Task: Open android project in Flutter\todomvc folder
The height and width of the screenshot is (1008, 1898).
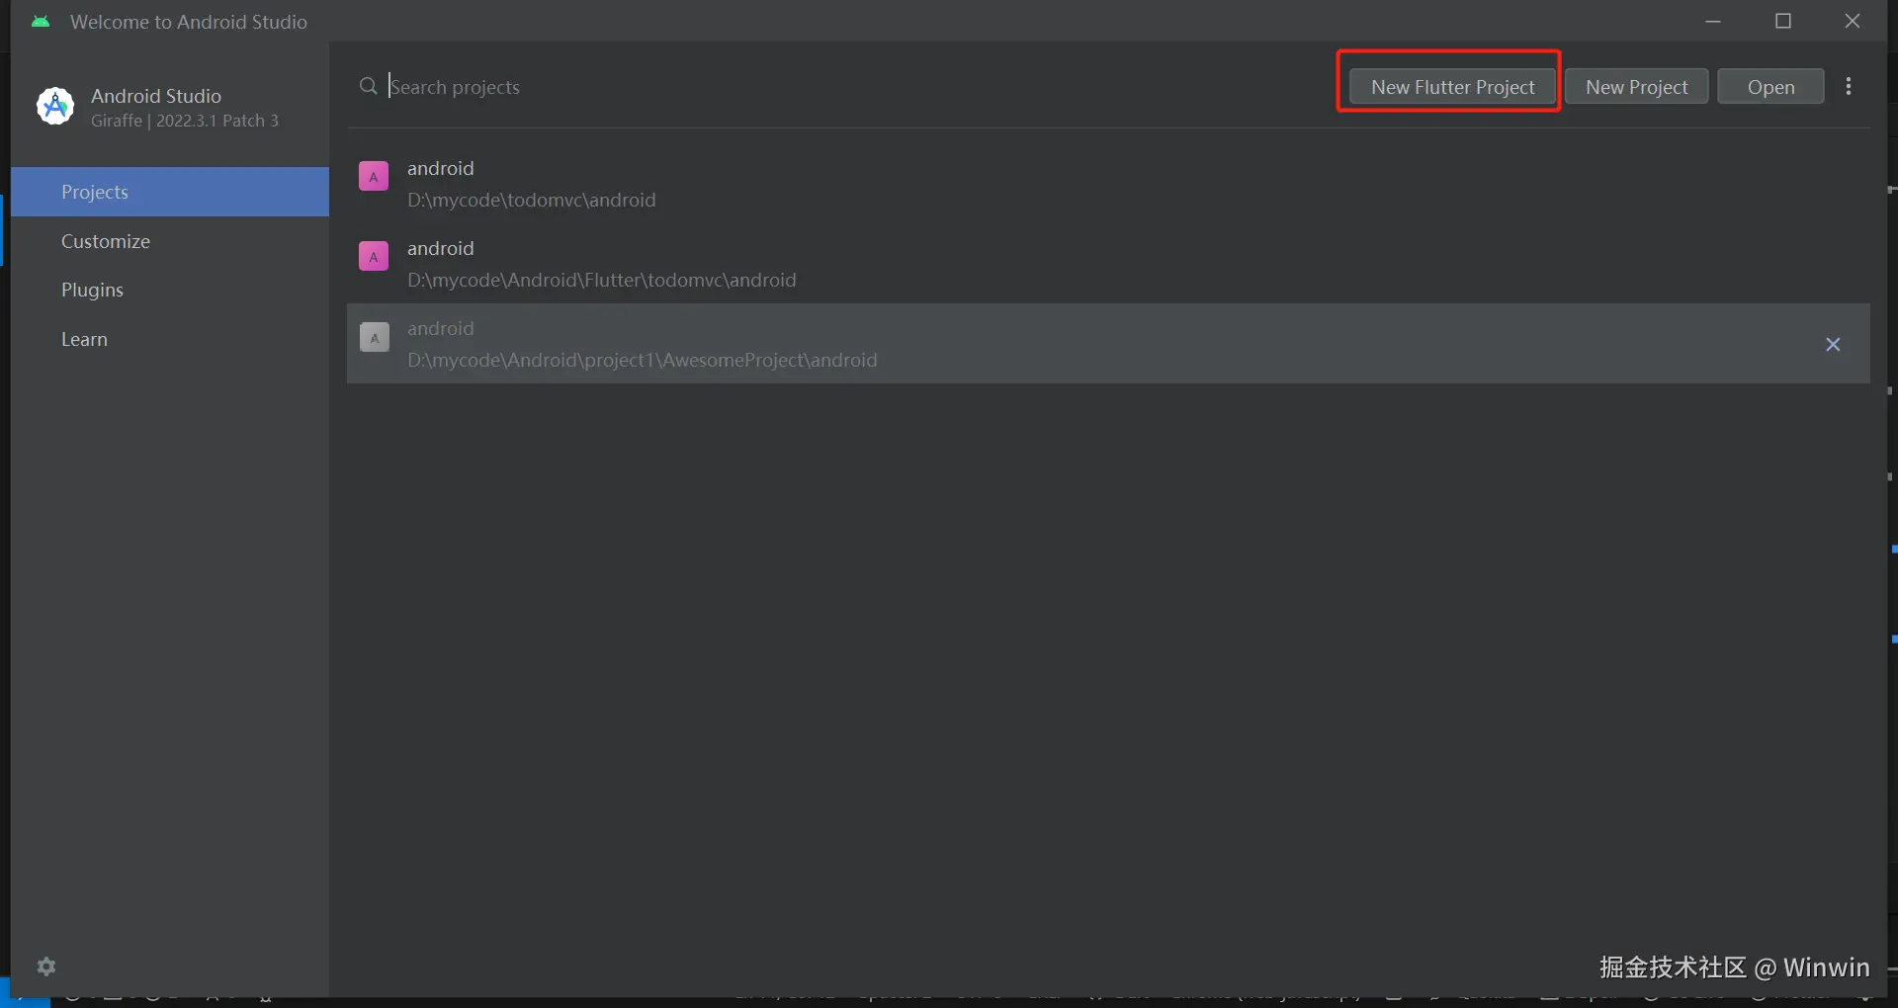Action: coord(1108,264)
